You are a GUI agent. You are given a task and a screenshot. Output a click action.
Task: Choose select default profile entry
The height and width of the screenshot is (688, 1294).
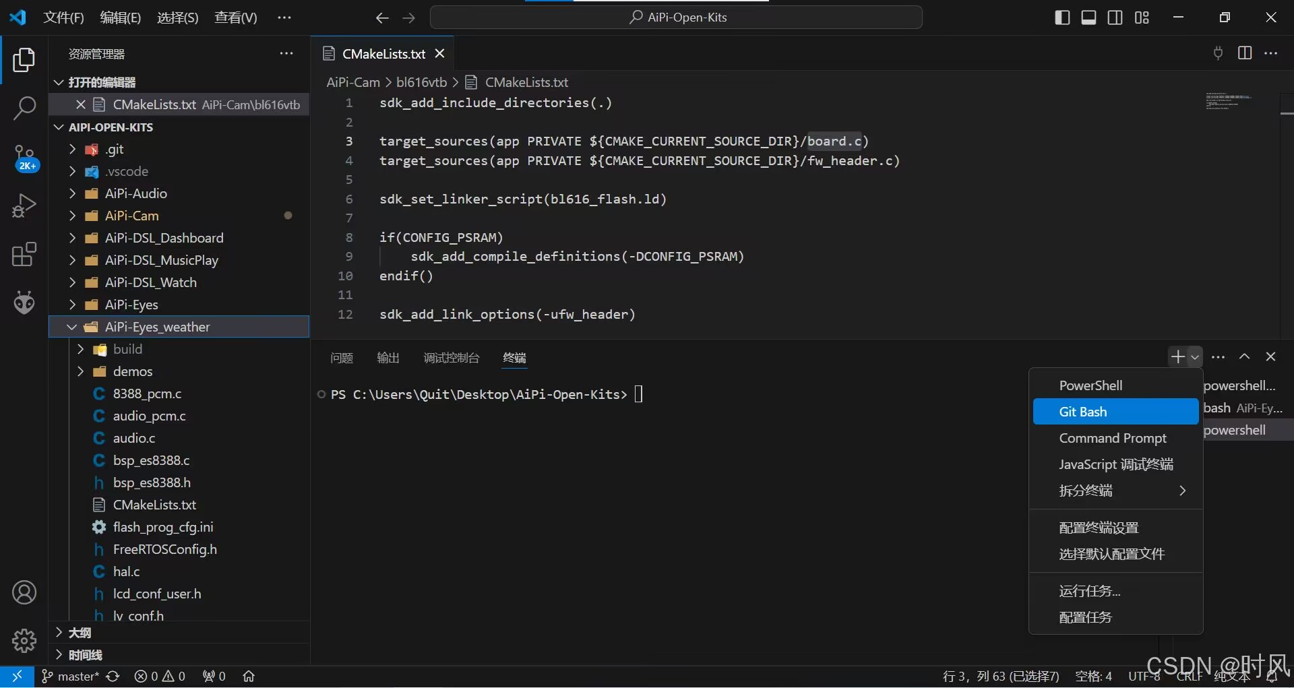tap(1115, 554)
